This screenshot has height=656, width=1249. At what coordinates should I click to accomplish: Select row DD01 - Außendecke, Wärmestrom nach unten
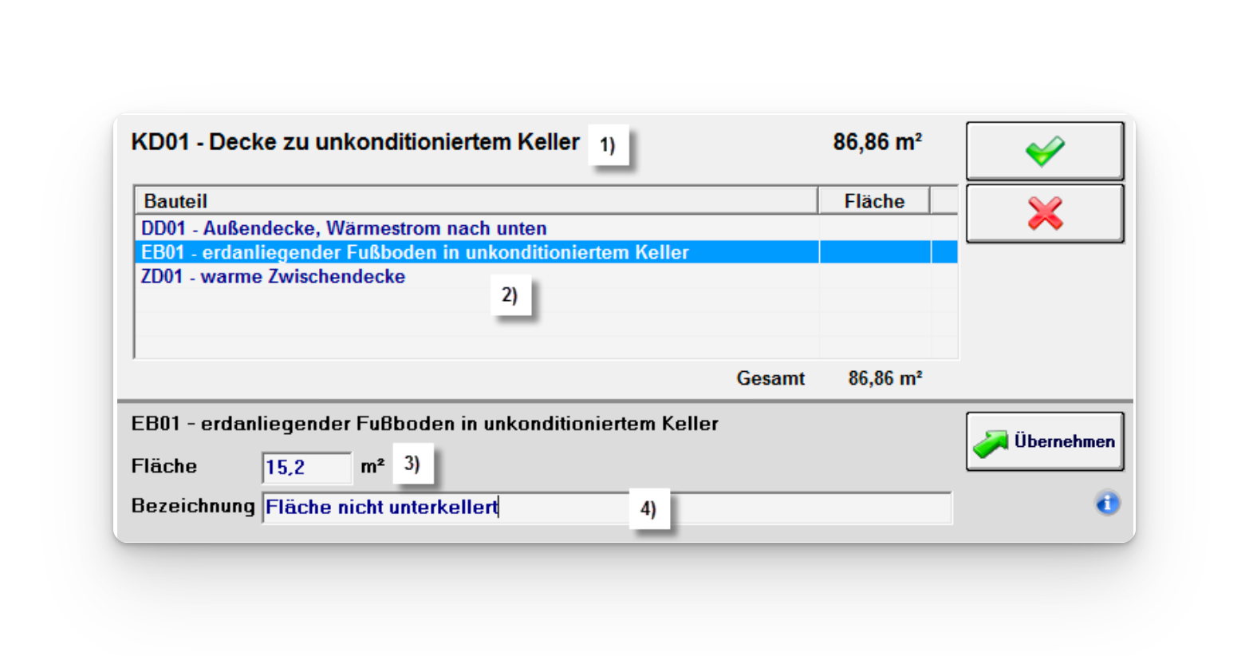click(344, 228)
